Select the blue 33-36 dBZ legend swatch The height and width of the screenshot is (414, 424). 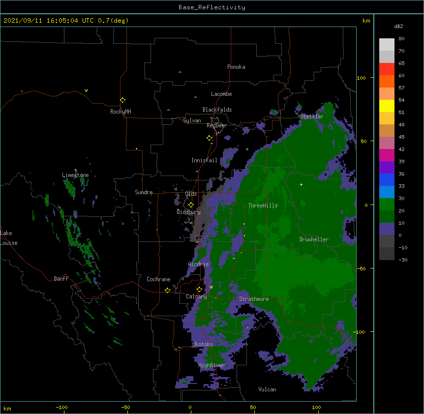point(387,179)
